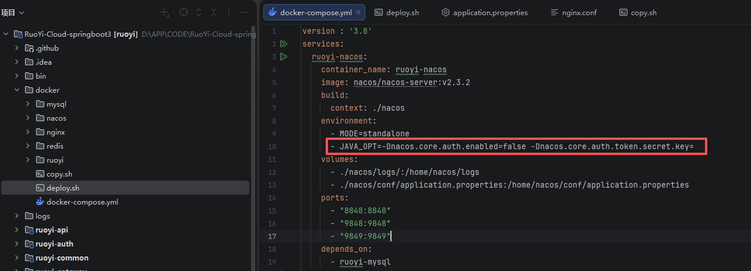This screenshot has height=271, width=751.
Task: Switch to the application.properties editor tab
Action: pyautogui.click(x=485, y=12)
